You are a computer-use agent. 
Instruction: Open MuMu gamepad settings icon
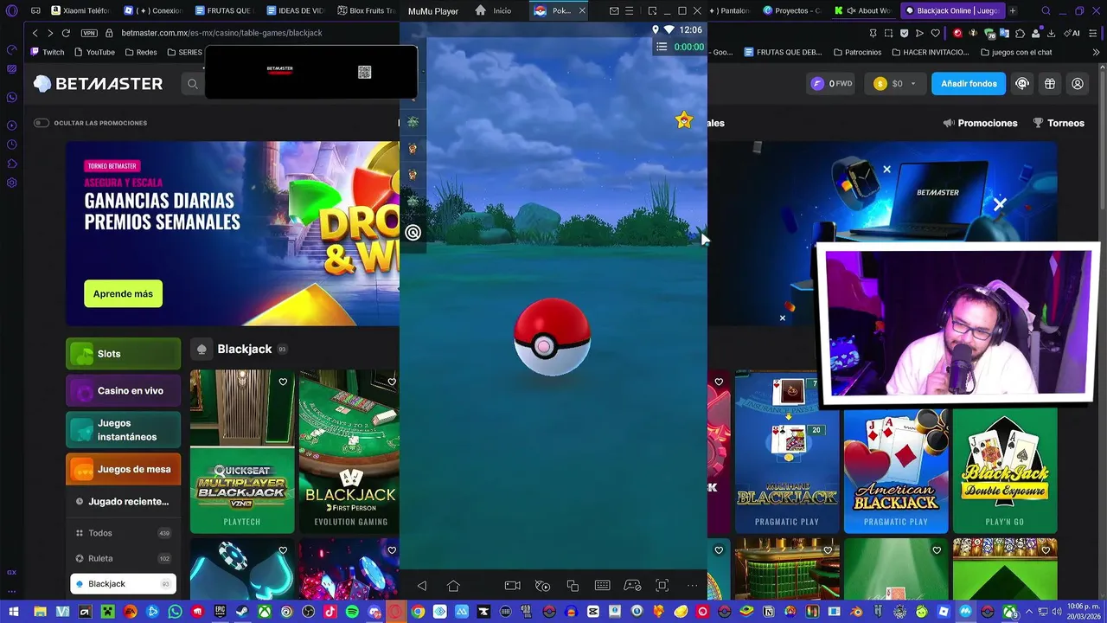(x=632, y=586)
